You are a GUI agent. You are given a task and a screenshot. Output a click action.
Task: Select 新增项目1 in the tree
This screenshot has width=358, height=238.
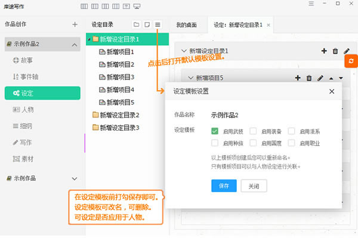pyautogui.click(x=117, y=52)
